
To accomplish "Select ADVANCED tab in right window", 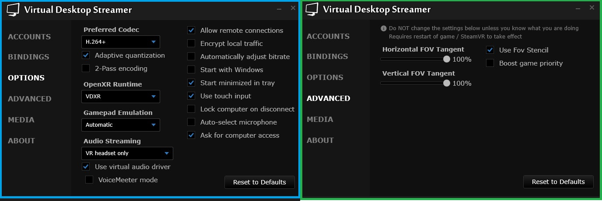I will pos(329,98).
